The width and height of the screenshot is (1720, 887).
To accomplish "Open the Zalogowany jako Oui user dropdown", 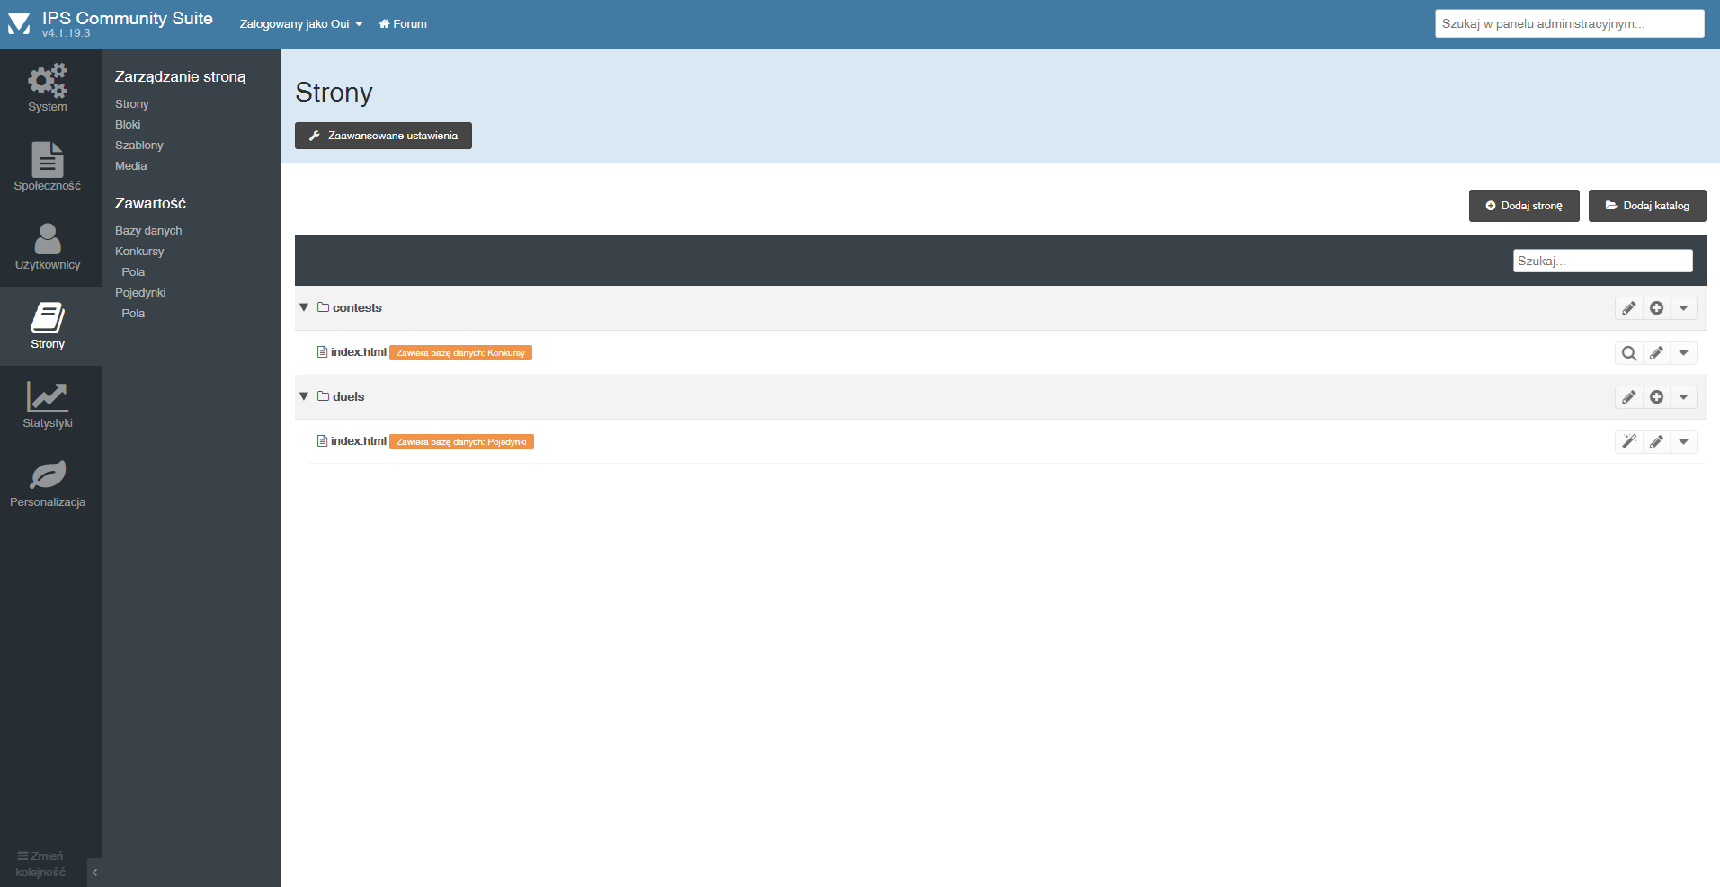I will (301, 24).
